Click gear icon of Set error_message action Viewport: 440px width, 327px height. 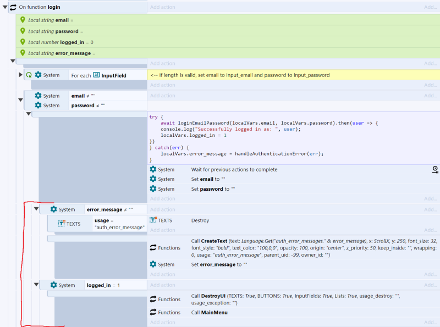(x=153, y=264)
